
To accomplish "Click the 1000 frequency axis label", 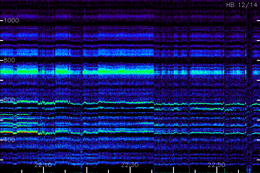I will (x=11, y=20).
